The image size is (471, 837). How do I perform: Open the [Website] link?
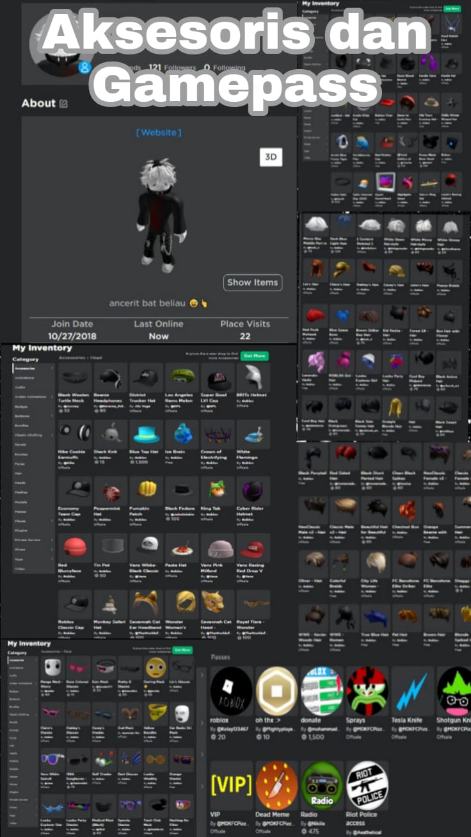(x=159, y=133)
